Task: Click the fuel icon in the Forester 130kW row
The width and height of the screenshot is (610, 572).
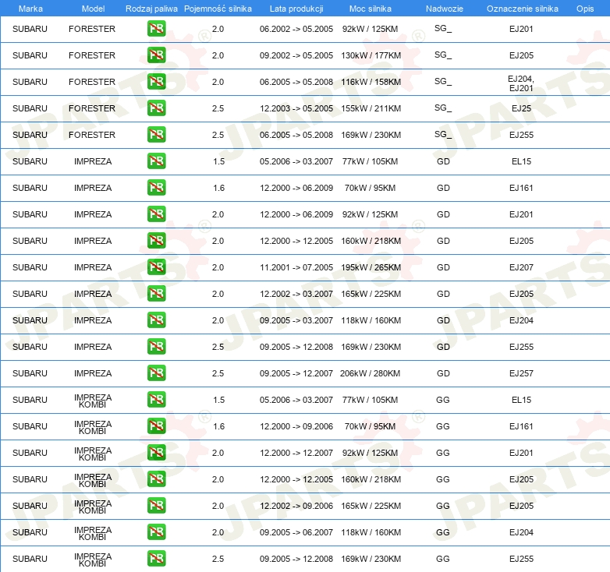Action: click(x=156, y=55)
